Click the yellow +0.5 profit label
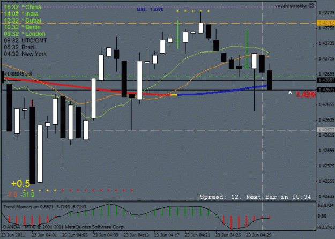335x239 pixels. point(20,184)
